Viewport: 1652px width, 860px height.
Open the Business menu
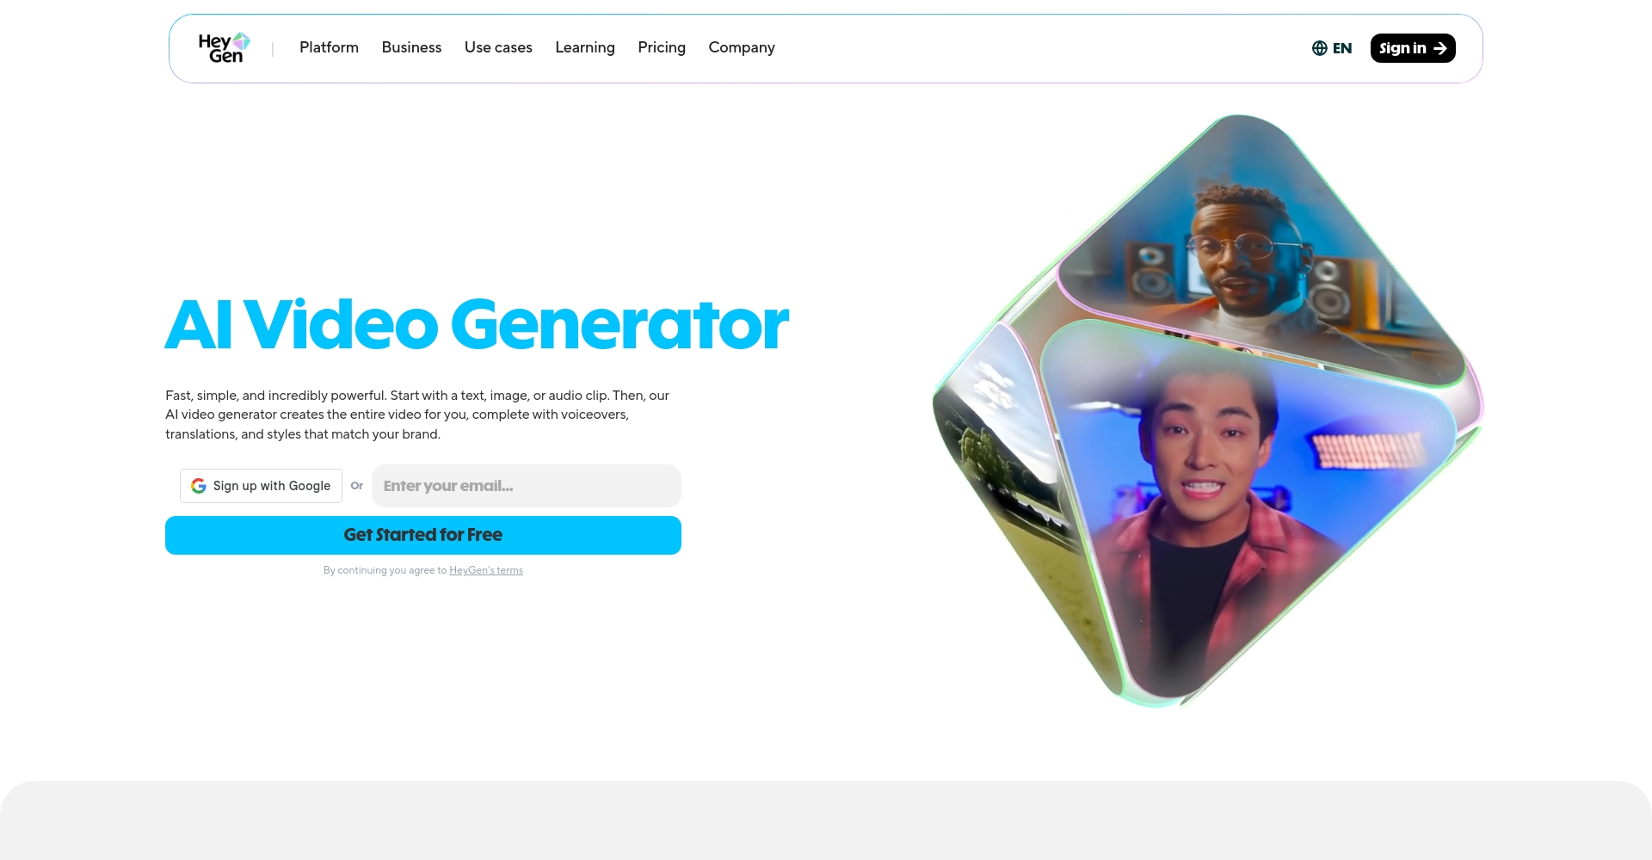(411, 47)
